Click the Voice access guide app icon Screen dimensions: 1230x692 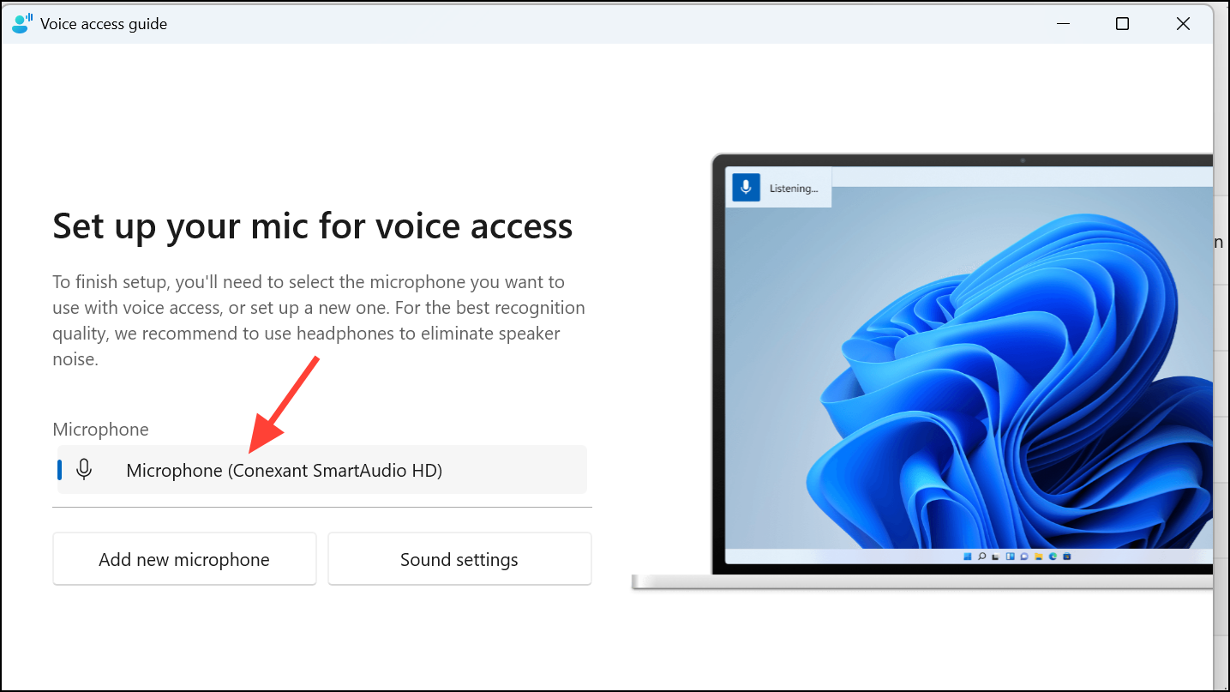22,24
